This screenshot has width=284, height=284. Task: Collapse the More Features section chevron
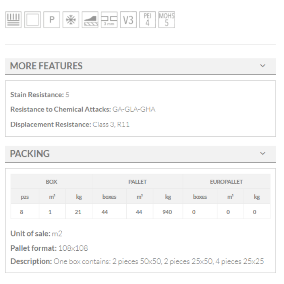click(262, 66)
